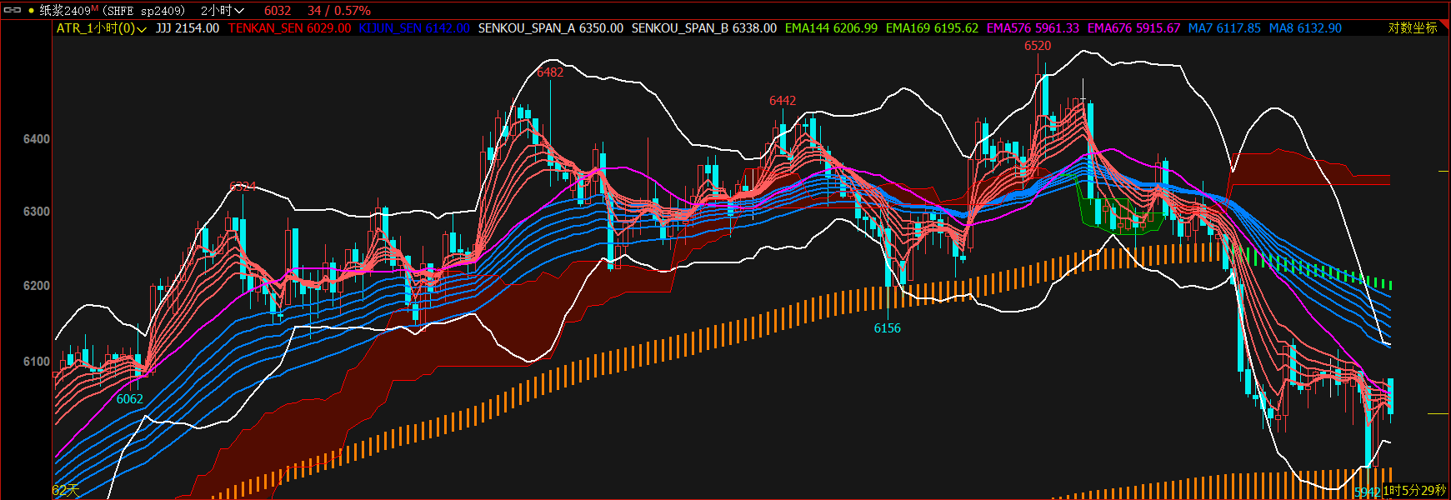Click the 6482 peak price label
This screenshot has height=500, width=1451.
(x=550, y=72)
